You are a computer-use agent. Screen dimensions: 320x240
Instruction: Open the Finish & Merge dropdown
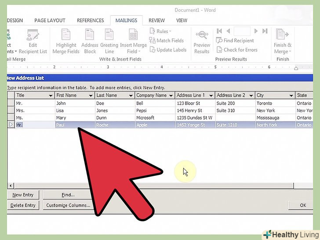click(282, 41)
